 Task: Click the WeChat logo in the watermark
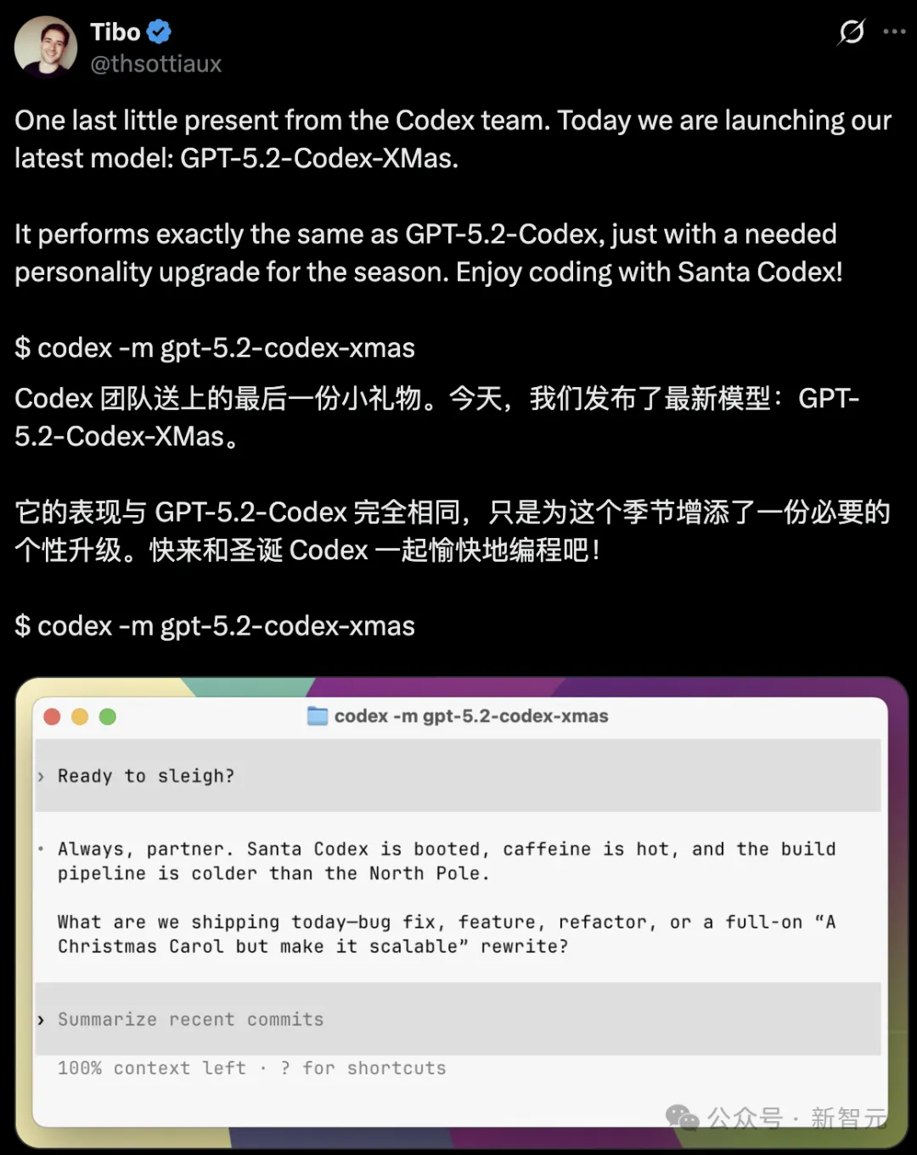(x=682, y=1118)
